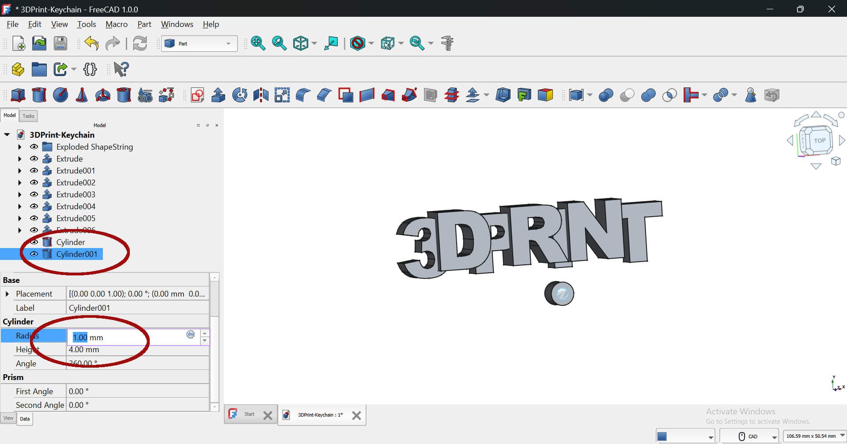Open the draw style dropdown arrow
Screen dimensions: 847x444
(371, 43)
